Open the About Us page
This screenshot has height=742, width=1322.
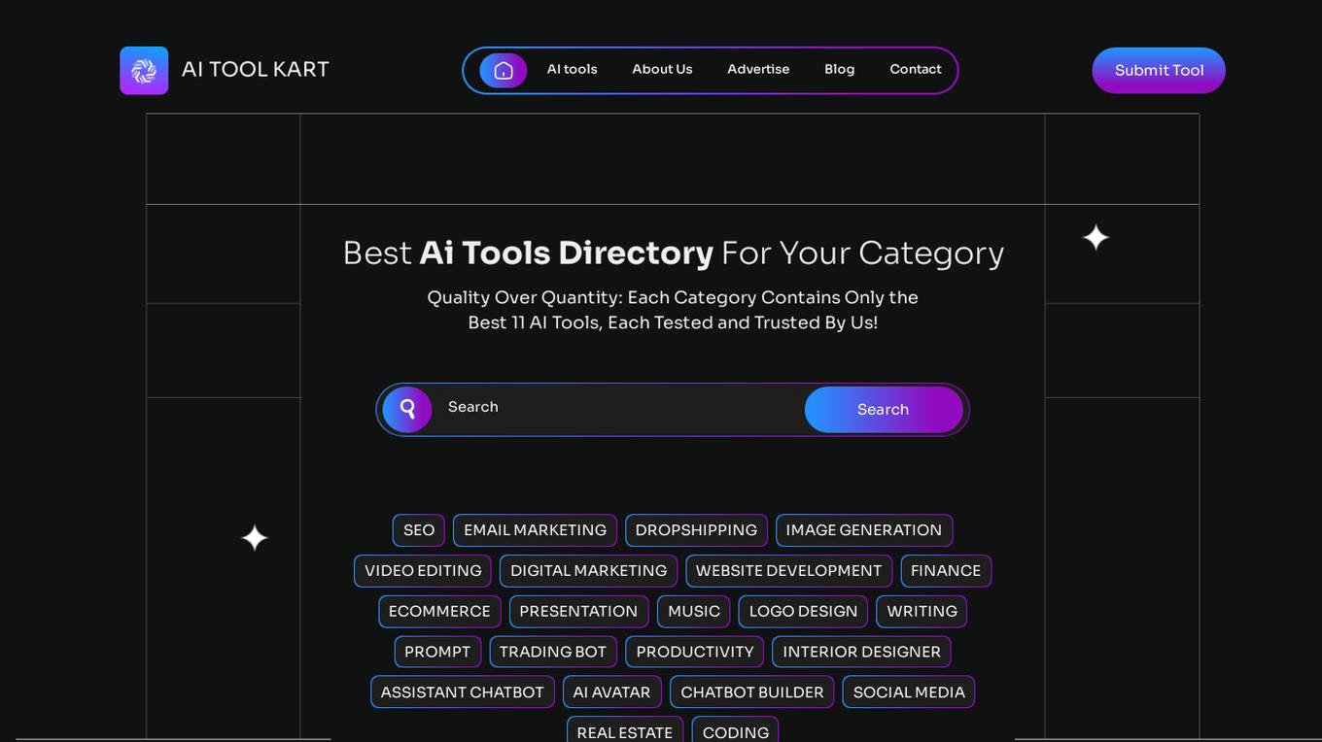pos(662,69)
